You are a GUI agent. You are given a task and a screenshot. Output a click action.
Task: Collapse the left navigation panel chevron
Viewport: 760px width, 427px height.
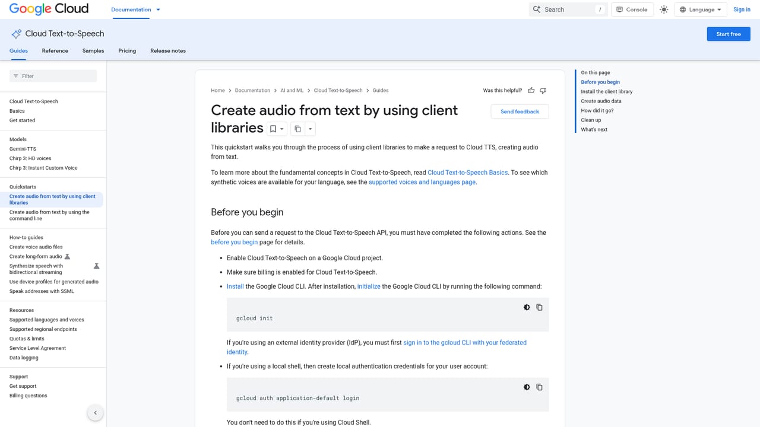point(95,413)
